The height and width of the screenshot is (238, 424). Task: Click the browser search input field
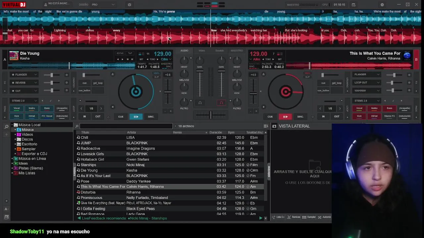[x=126, y=126]
